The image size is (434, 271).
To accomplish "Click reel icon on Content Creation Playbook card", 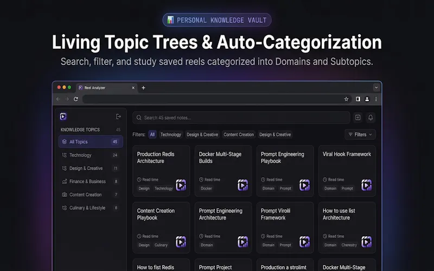I will pyautogui.click(x=181, y=242).
